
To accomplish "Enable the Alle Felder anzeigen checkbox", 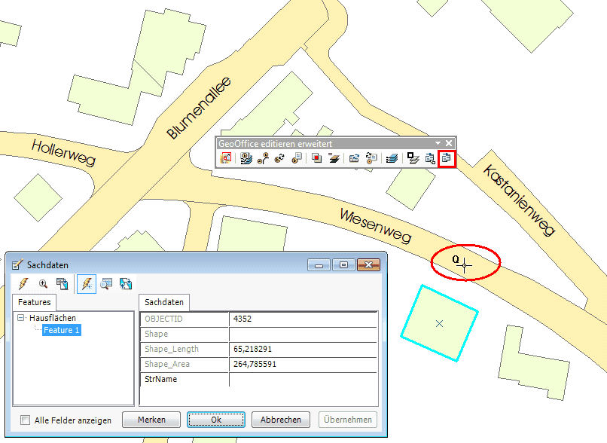I will (26, 420).
